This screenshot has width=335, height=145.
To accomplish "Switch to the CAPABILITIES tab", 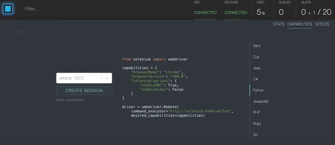I will (300, 24).
